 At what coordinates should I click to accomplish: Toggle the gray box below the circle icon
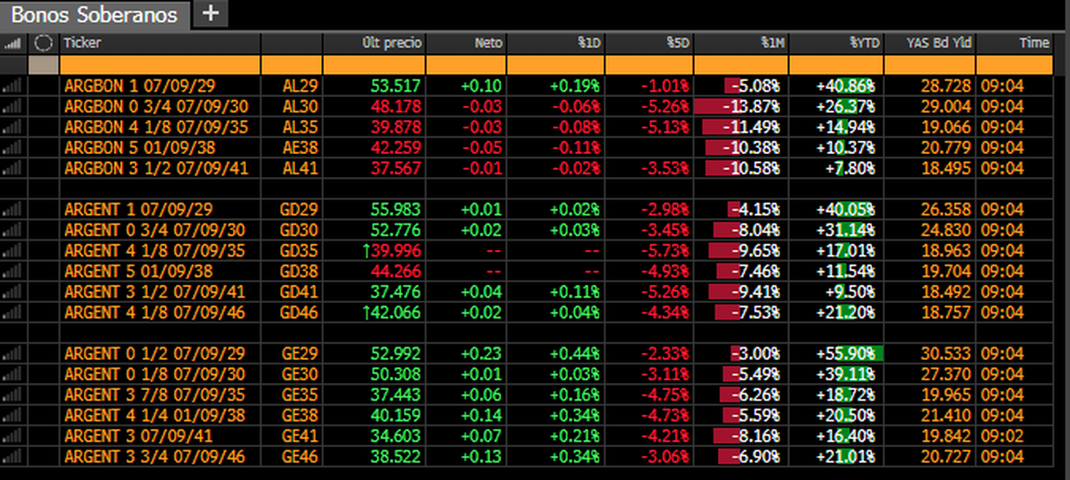tap(43, 64)
